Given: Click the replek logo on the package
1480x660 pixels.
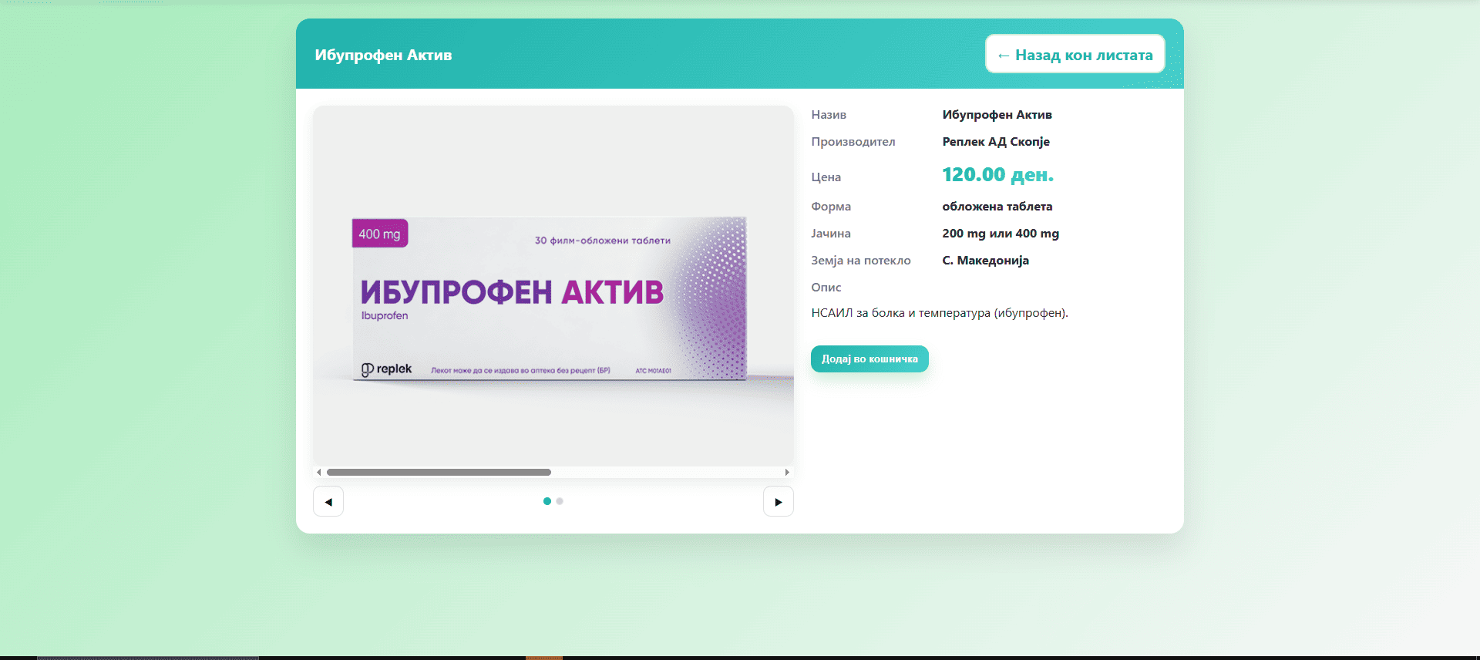Looking at the screenshot, I should tap(387, 369).
